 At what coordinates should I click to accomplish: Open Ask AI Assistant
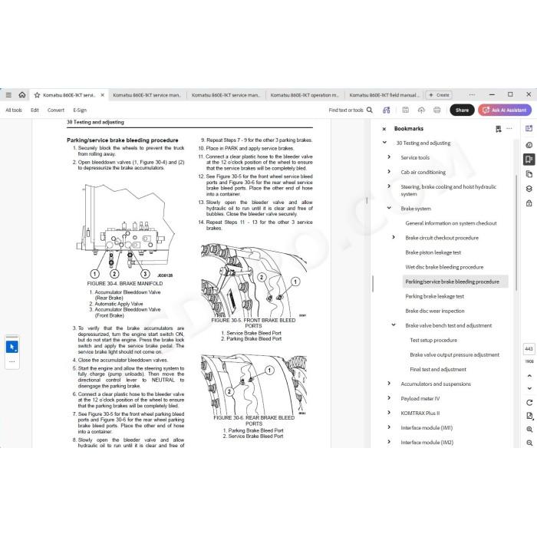click(505, 110)
